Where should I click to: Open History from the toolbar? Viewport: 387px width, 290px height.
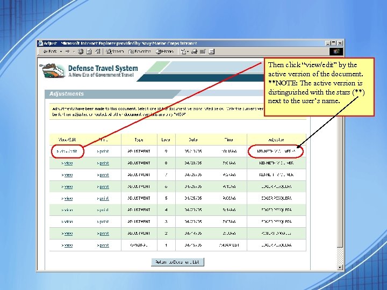[x=164, y=52]
